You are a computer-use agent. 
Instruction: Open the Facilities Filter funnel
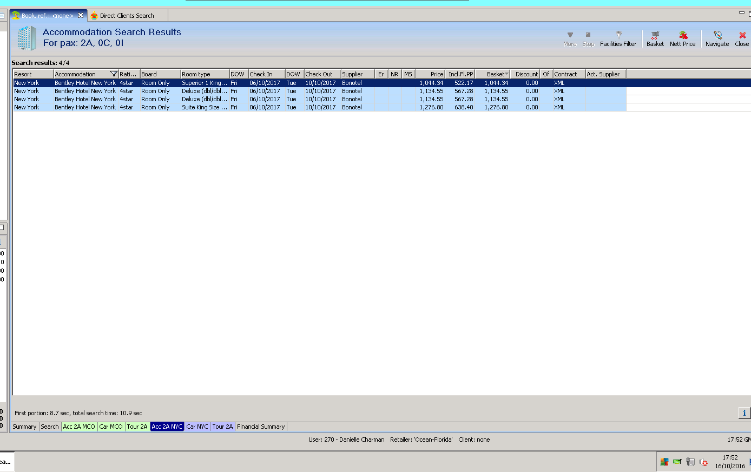coord(618,38)
